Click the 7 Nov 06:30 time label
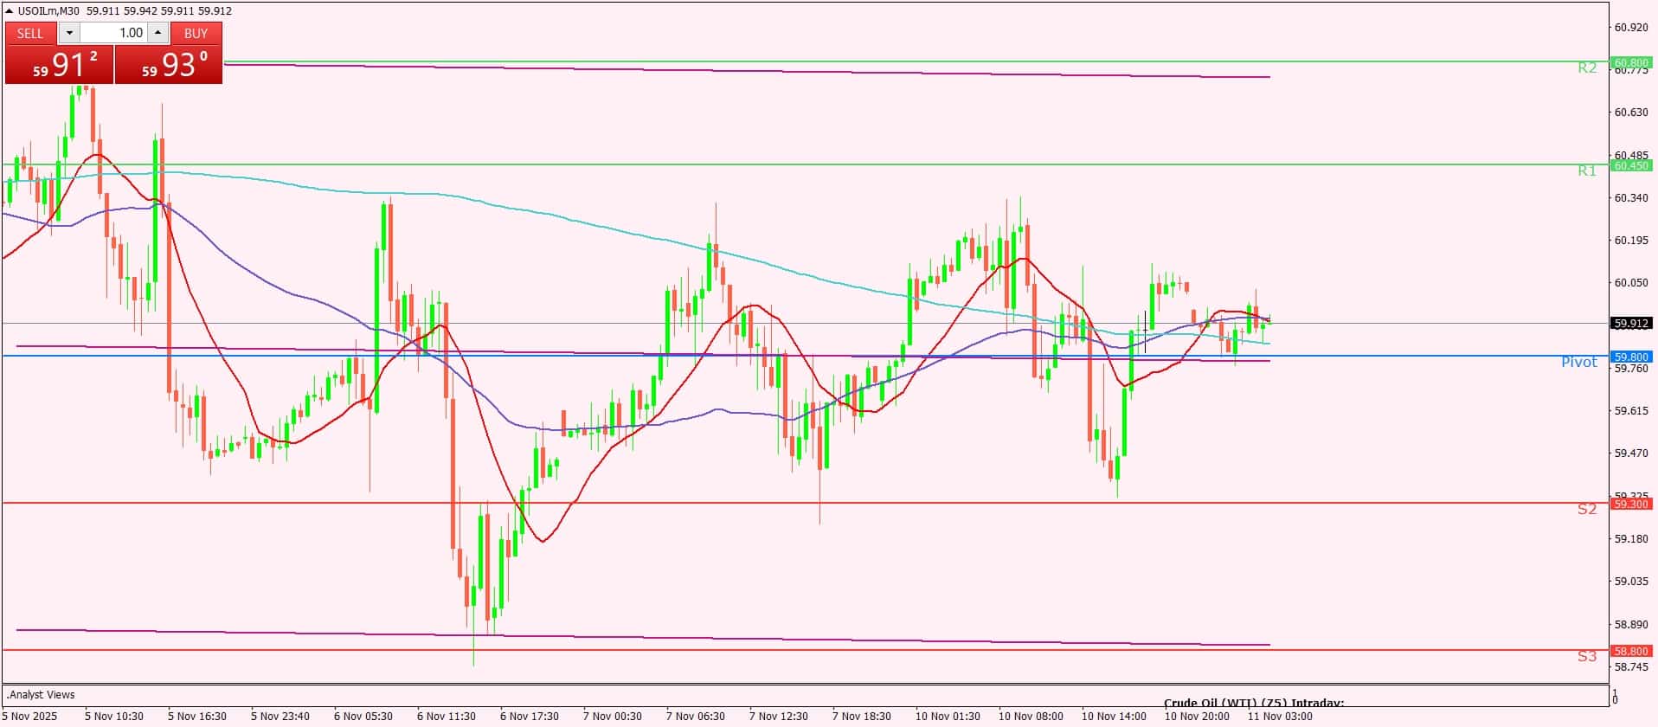The width and height of the screenshot is (1658, 727). (x=696, y=717)
